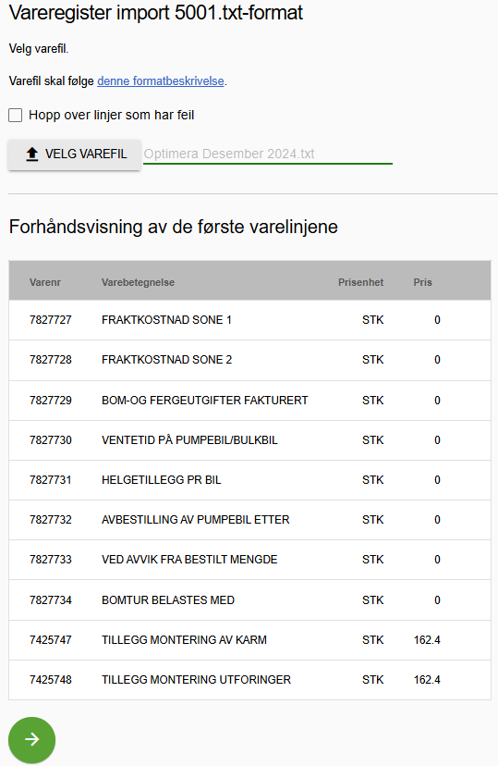Click the Pris column header
Screen dimensions: 498x766
(422, 282)
